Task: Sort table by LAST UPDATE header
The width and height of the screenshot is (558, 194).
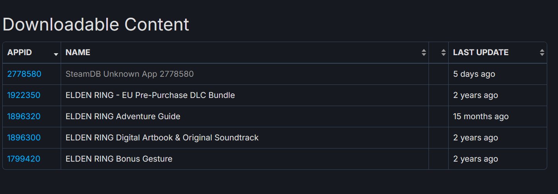Action: (x=480, y=52)
